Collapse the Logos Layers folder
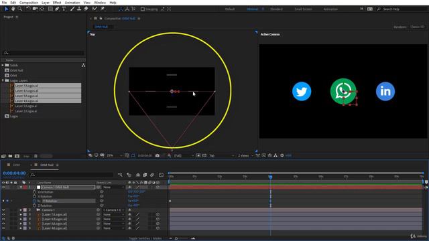Screen dimensions: 429x241 point(3,80)
